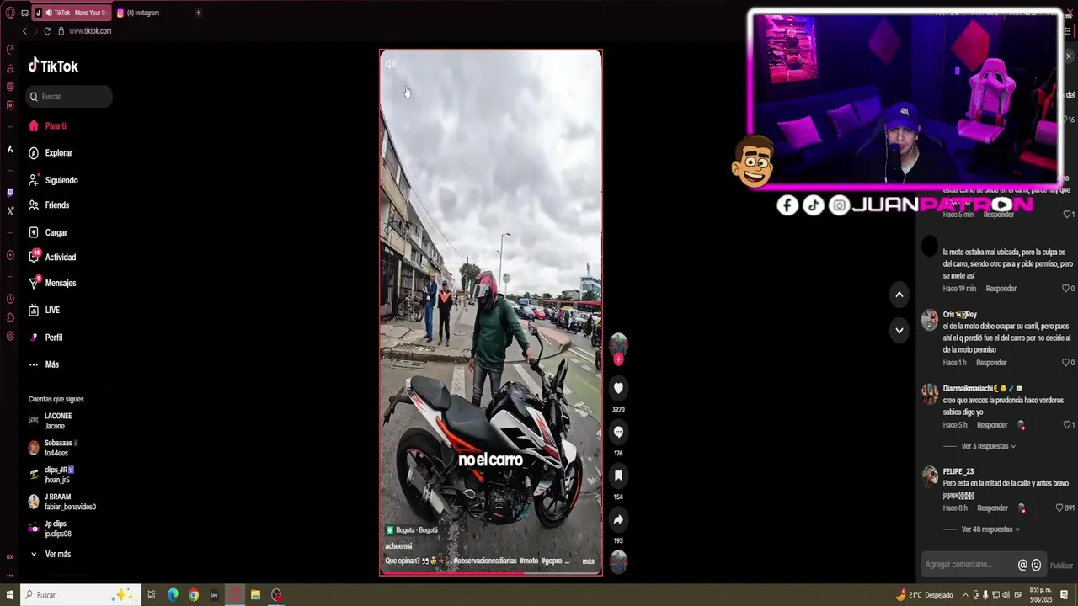This screenshot has height=606, width=1078.
Task: Open the Para ti feed
Action: point(47,126)
